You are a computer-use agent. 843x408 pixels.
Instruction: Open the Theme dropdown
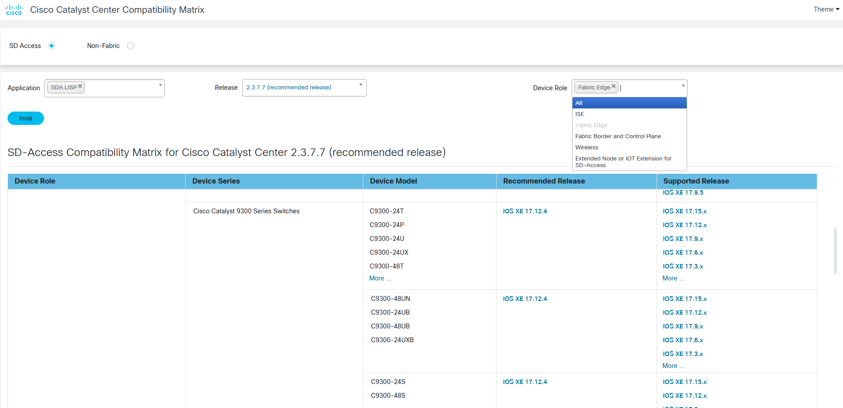point(826,9)
